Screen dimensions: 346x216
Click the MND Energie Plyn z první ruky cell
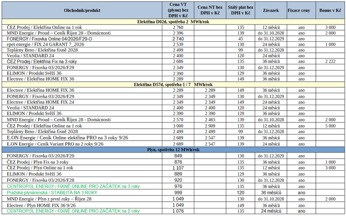(x=82, y=199)
